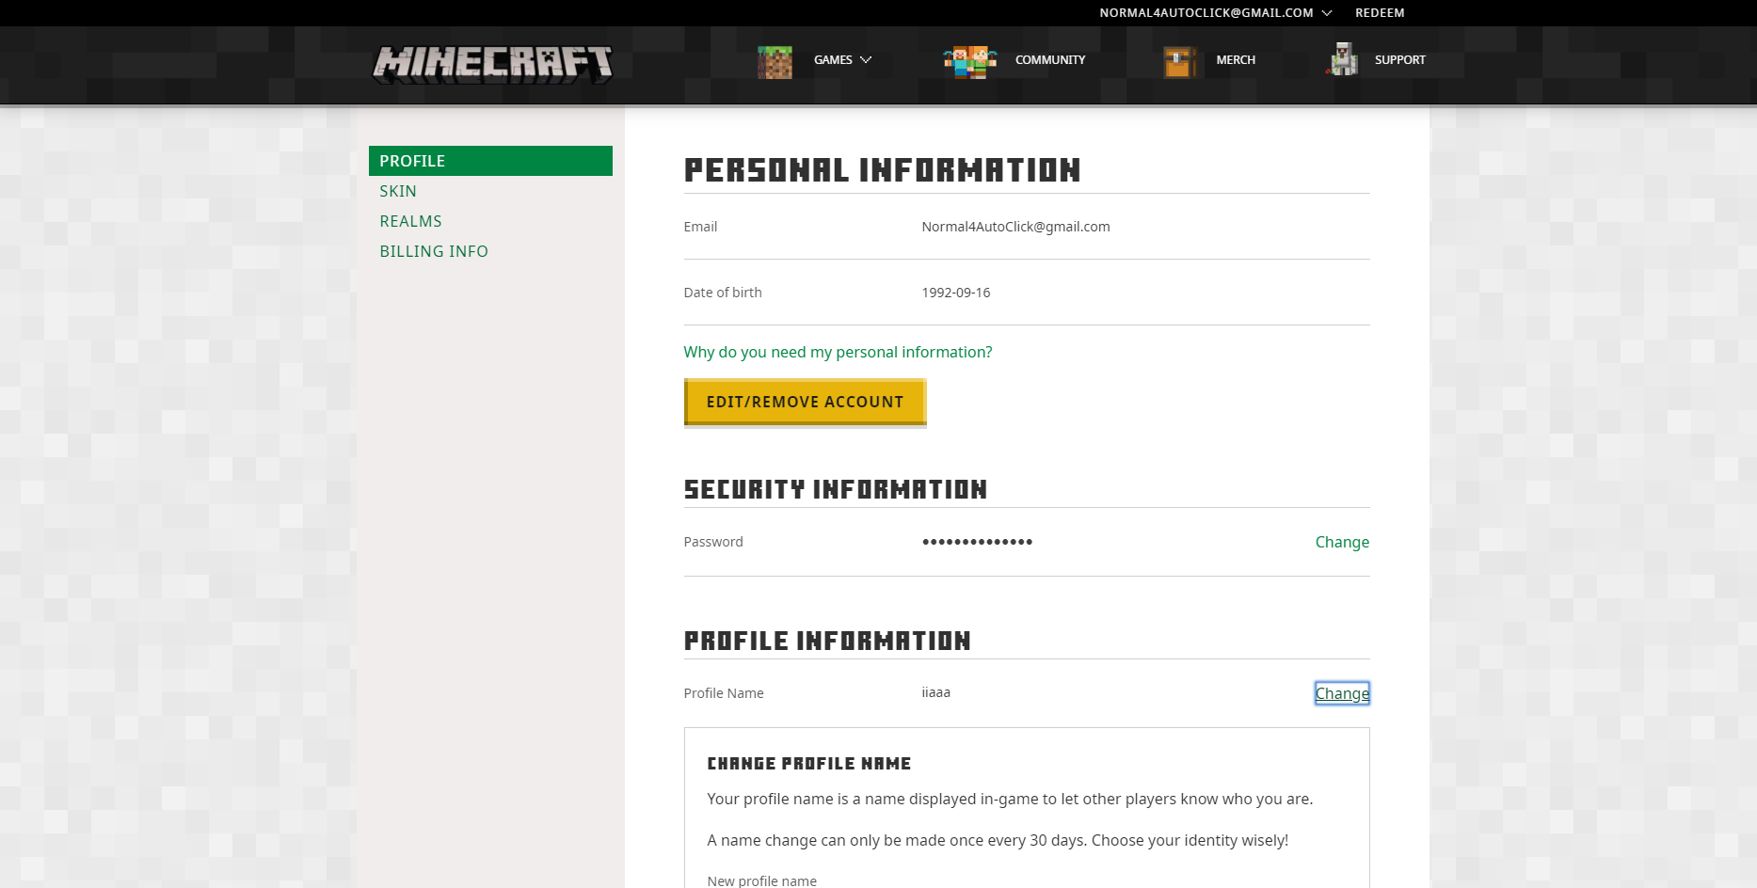Change the password
1757x888 pixels.
[1342, 542]
